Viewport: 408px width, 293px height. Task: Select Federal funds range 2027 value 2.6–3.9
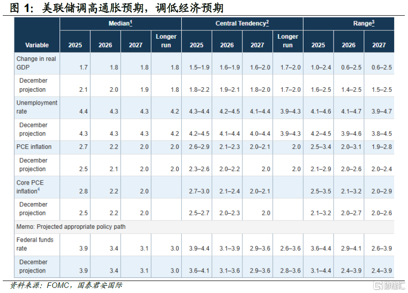(x=382, y=249)
